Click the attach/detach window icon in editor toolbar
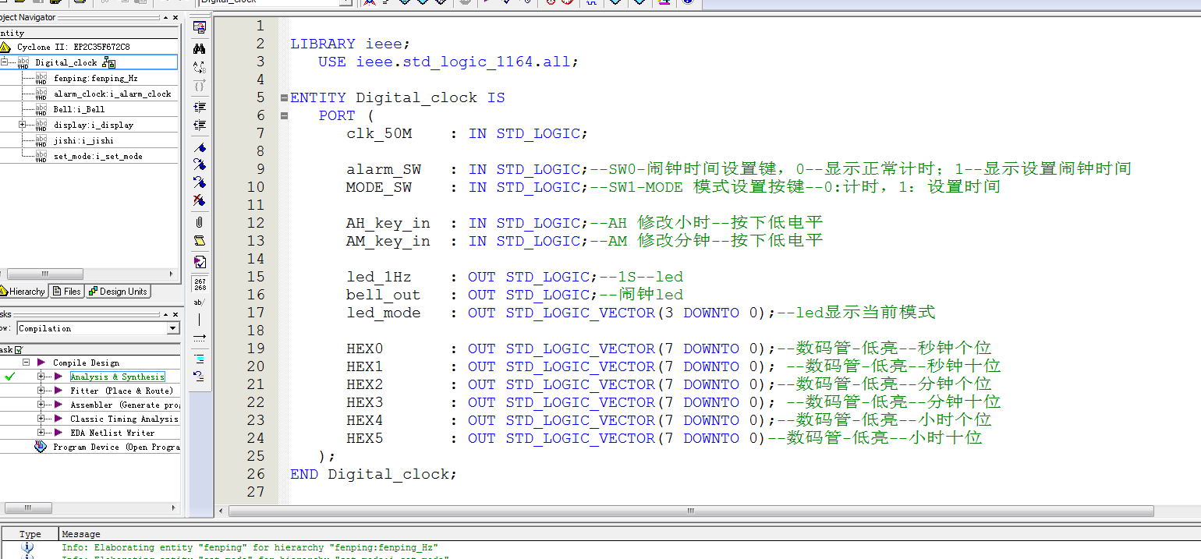 point(200,27)
